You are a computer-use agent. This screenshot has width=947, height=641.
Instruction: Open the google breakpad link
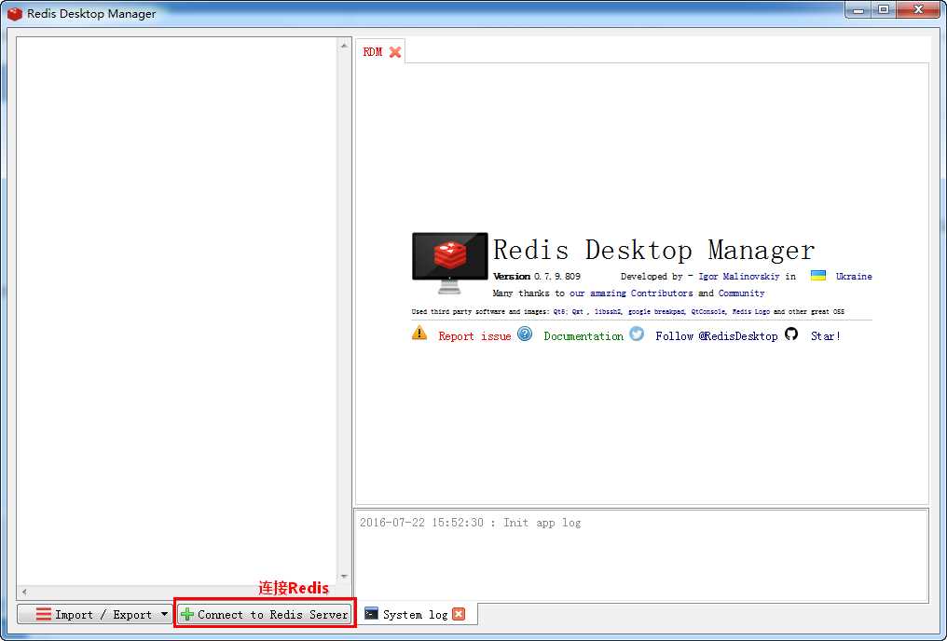656,312
